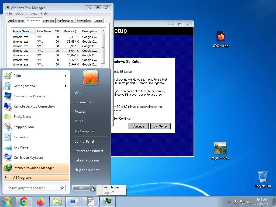The width and height of the screenshot is (276, 207).
Task: Launch XPS Viewer
Action: pyautogui.click(x=36, y=147)
